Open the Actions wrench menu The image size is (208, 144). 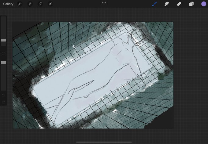tap(20, 4)
